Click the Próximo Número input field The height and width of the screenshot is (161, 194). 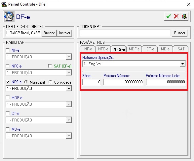(123, 82)
